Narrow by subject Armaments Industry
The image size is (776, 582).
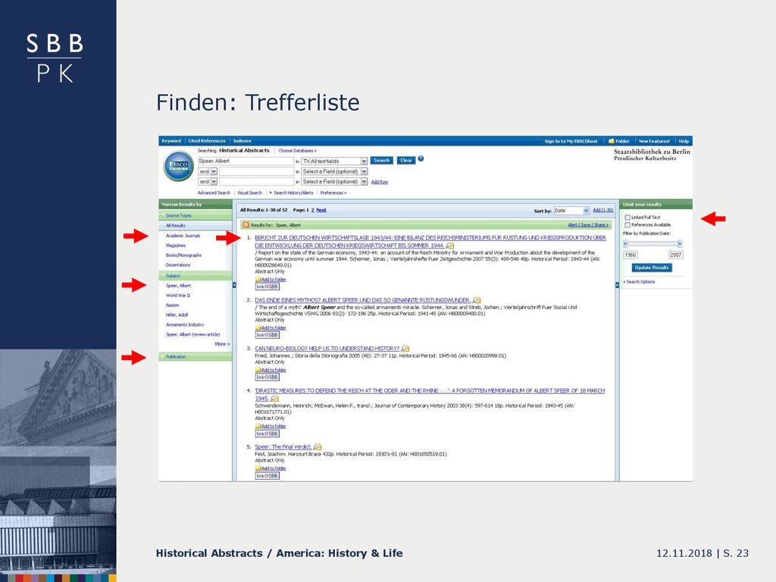pyautogui.click(x=185, y=324)
